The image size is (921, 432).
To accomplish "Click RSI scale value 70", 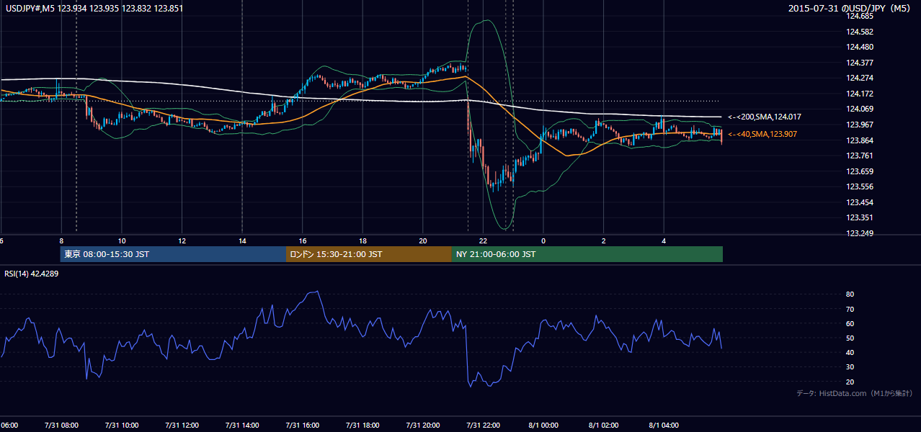I will (x=850, y=309).
